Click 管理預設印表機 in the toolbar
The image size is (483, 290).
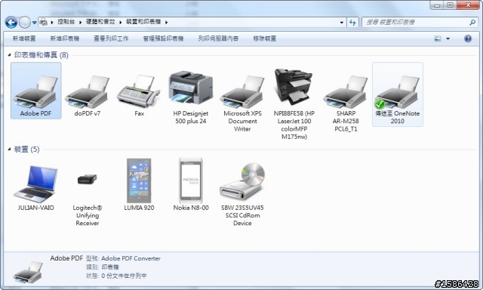(x=163, y=39)
